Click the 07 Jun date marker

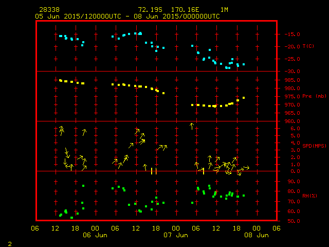point(175,235)
